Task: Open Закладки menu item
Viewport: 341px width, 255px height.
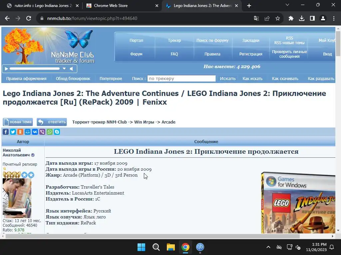Action: [251, 40]
